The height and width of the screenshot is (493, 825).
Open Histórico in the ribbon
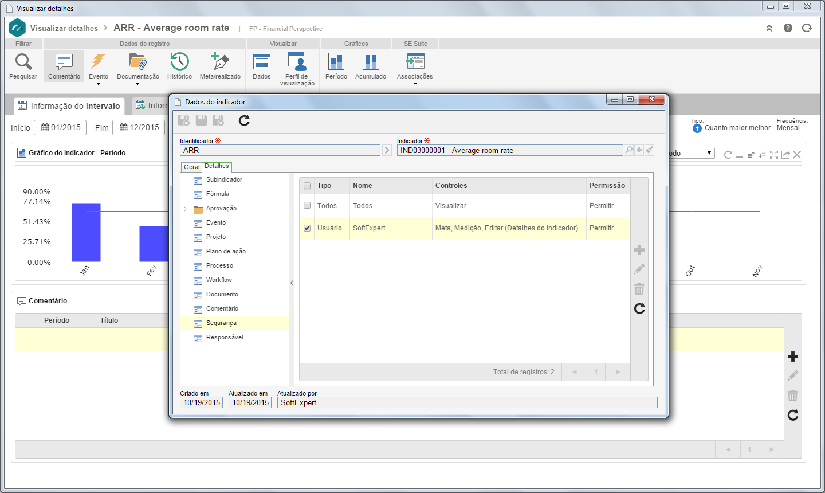click(x=179, y=66)
